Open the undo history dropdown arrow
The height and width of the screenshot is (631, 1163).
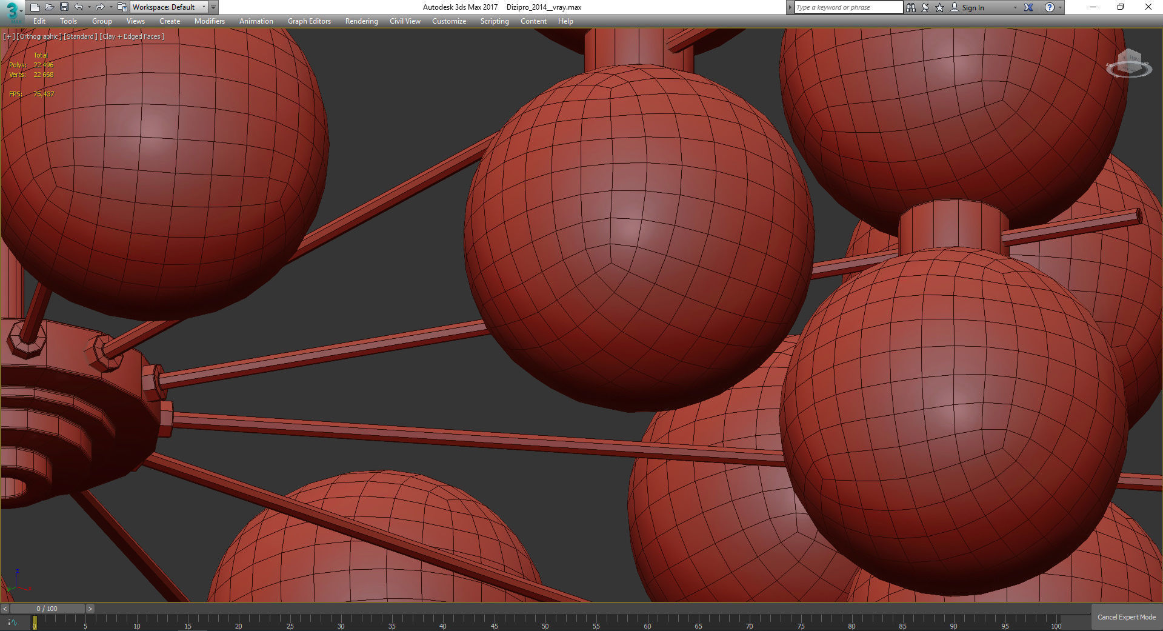coord(89,7)
